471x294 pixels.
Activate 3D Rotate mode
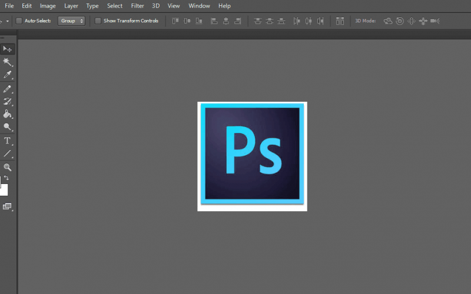[x=388, y=21]
